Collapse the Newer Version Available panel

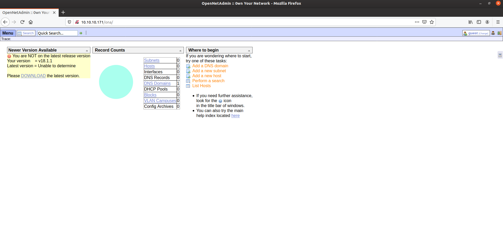coord(87,51)
